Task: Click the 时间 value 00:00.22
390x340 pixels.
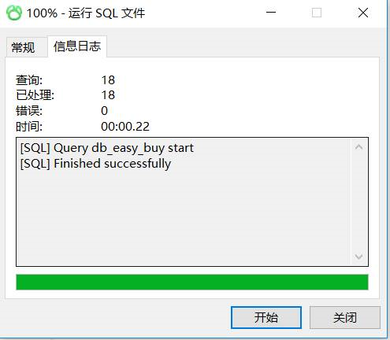Action: tap(125, 127)
